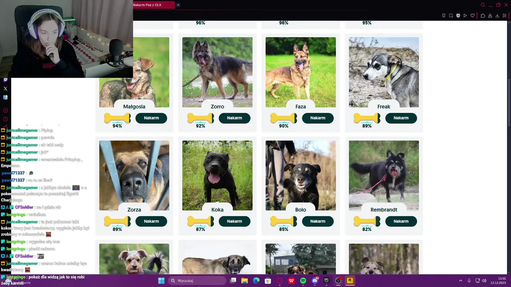Open the Windows Start menu
511x287 pixels.
coord(161,281)
